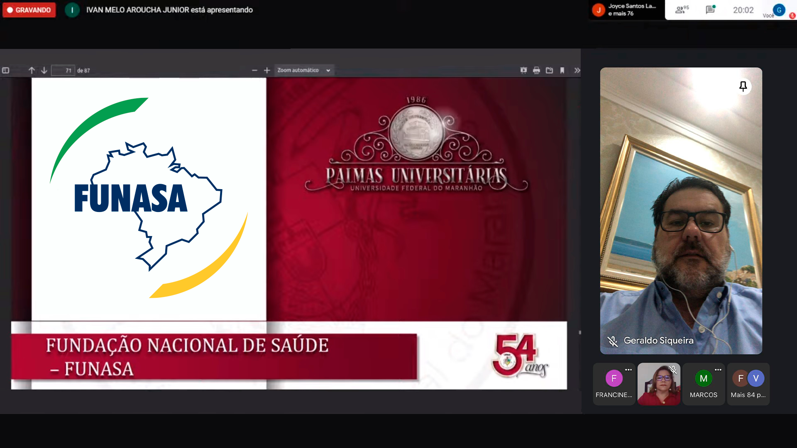This screenshot has width=797, height=448.
Task: Expand PDF tools double-chevron menu
Action: (x=577, y=71)
